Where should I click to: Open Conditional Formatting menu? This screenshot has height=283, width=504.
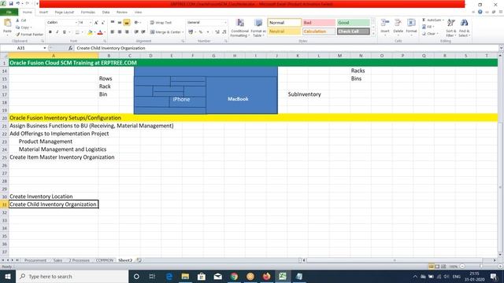239,28
